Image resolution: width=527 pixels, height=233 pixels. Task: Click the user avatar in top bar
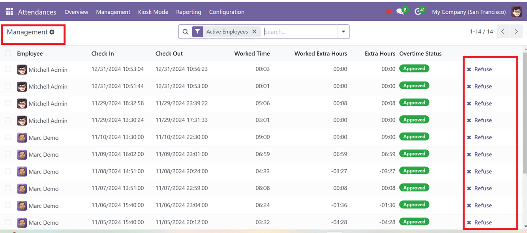pyautogui.click(x=516, y=12)
